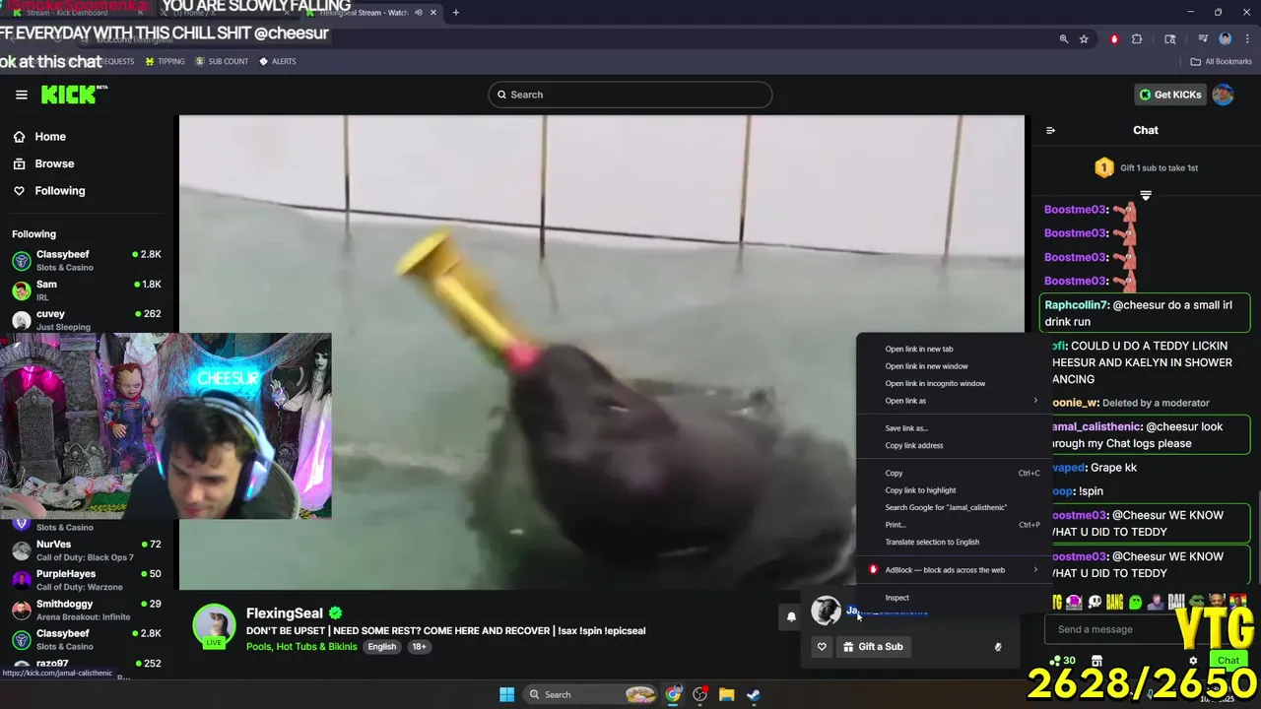Choose 'Open link in incognito window'

(935, 383)
